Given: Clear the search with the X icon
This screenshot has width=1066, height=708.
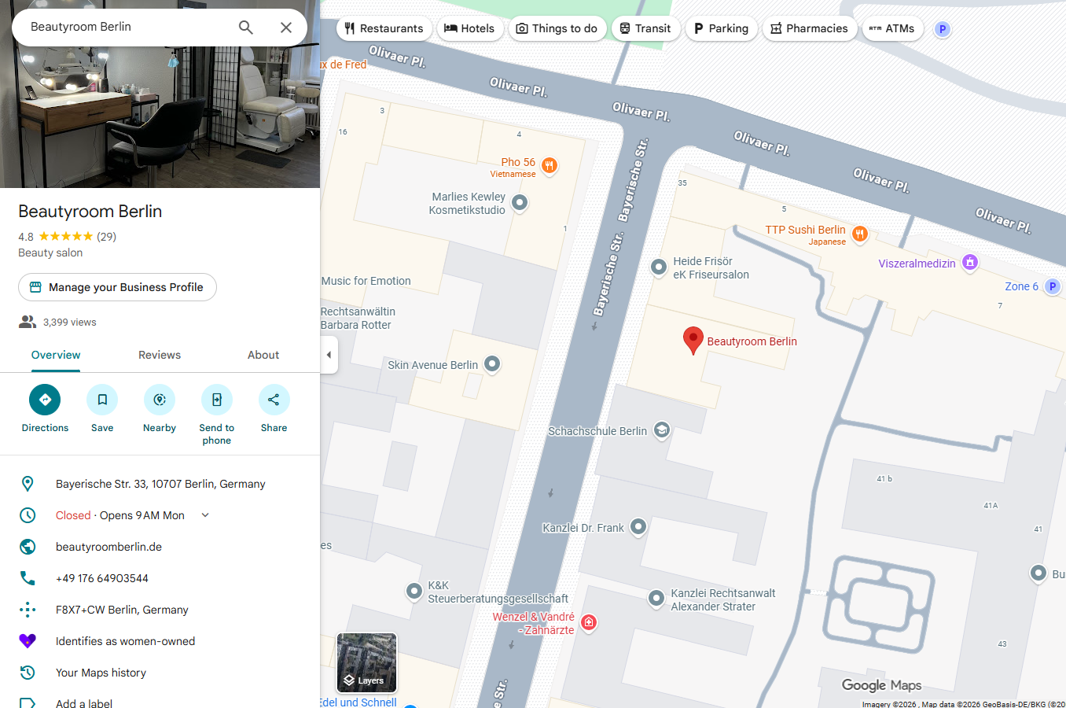Looking at the screenshot, I should point(286,28).
